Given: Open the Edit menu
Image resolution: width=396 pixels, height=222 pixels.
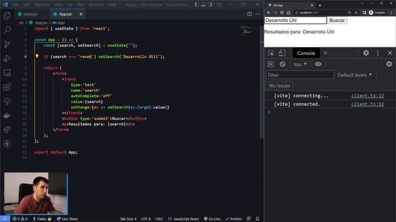Looking at the screenshot, I should coord(26,4).
